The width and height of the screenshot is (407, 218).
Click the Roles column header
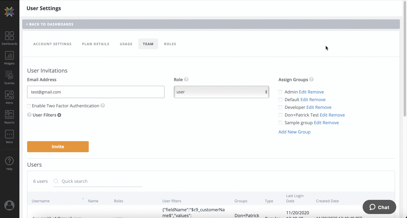[118, 201]
